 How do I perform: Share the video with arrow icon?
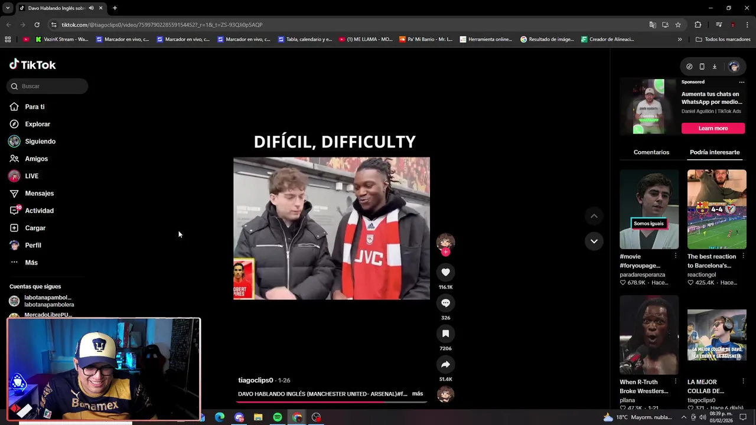(x=445, y=364)
